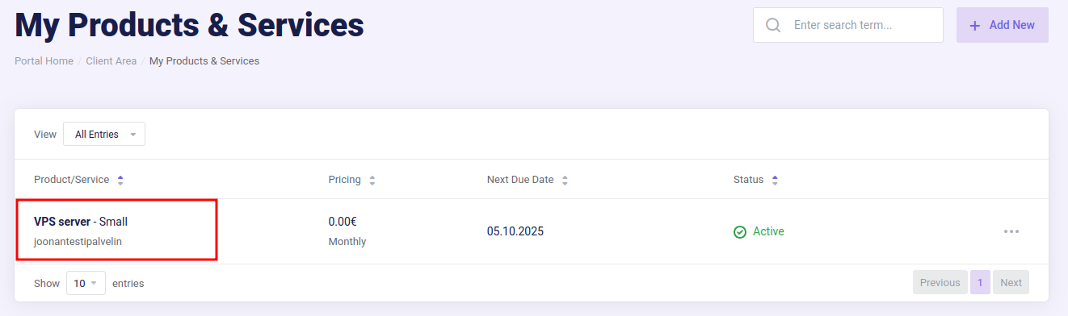Sort by Status column arrows
This screenshot has height=316, width=1068.
click(x=775, y=180)
